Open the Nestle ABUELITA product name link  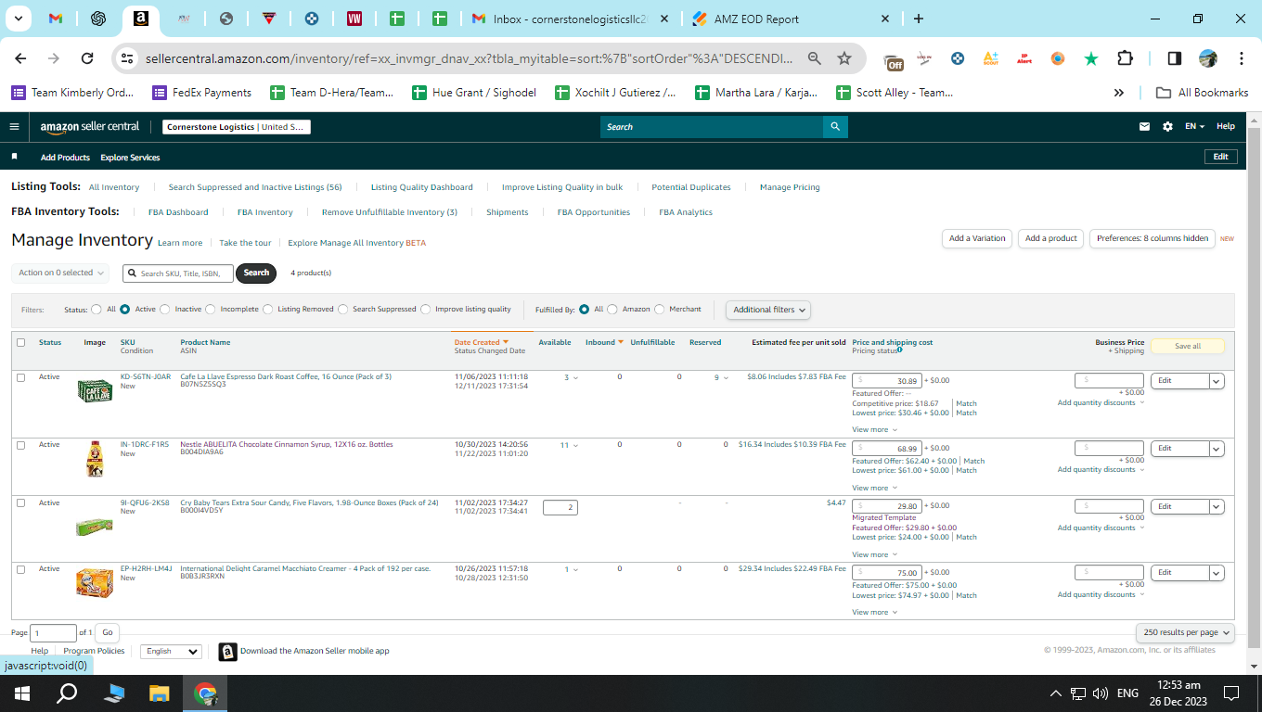[287, 444]
